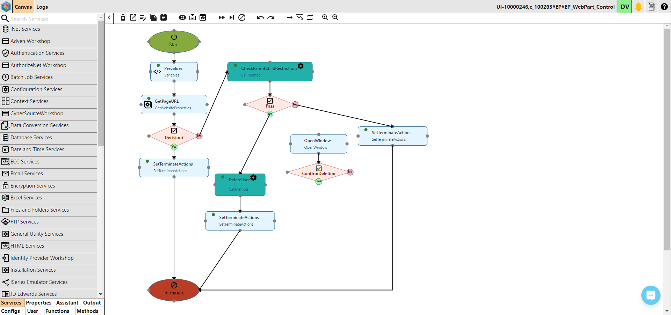Open the help question mark icon
Image resolution: width=671 pixels, height=315 pixels.
click(664, 7)
